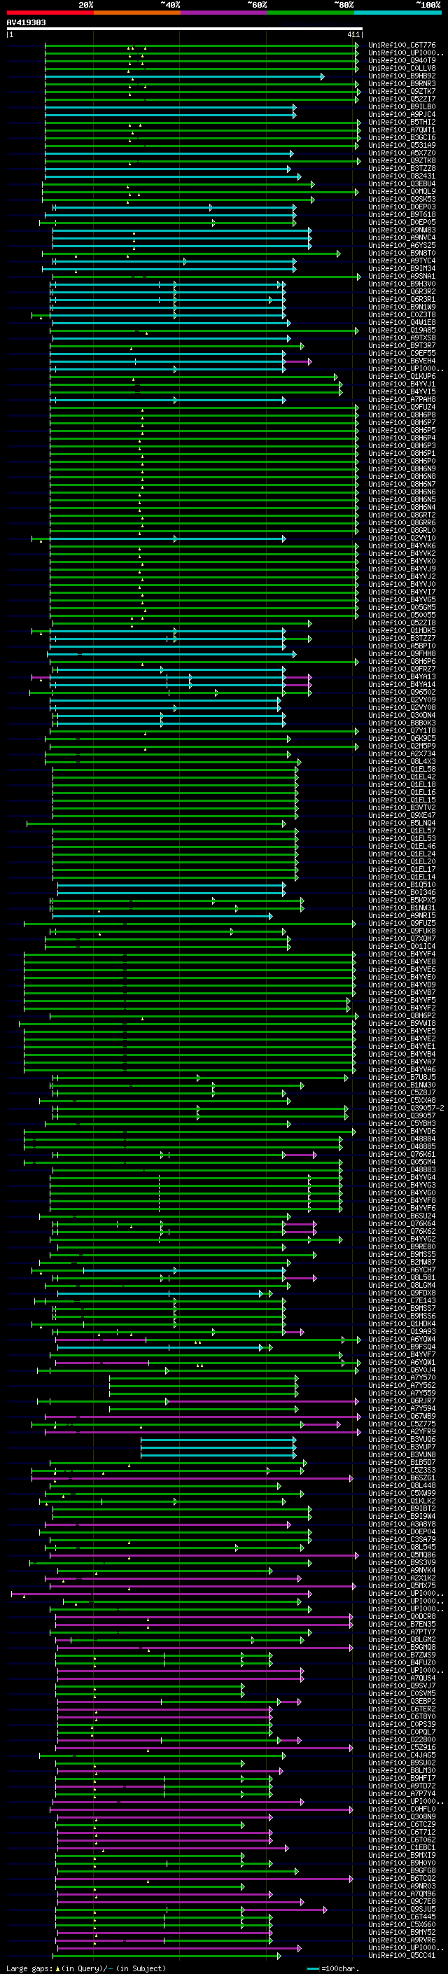Click the UniRef100_A9TYC4 label
This screenshot has width=448, height=1974.
coord(401,261)
